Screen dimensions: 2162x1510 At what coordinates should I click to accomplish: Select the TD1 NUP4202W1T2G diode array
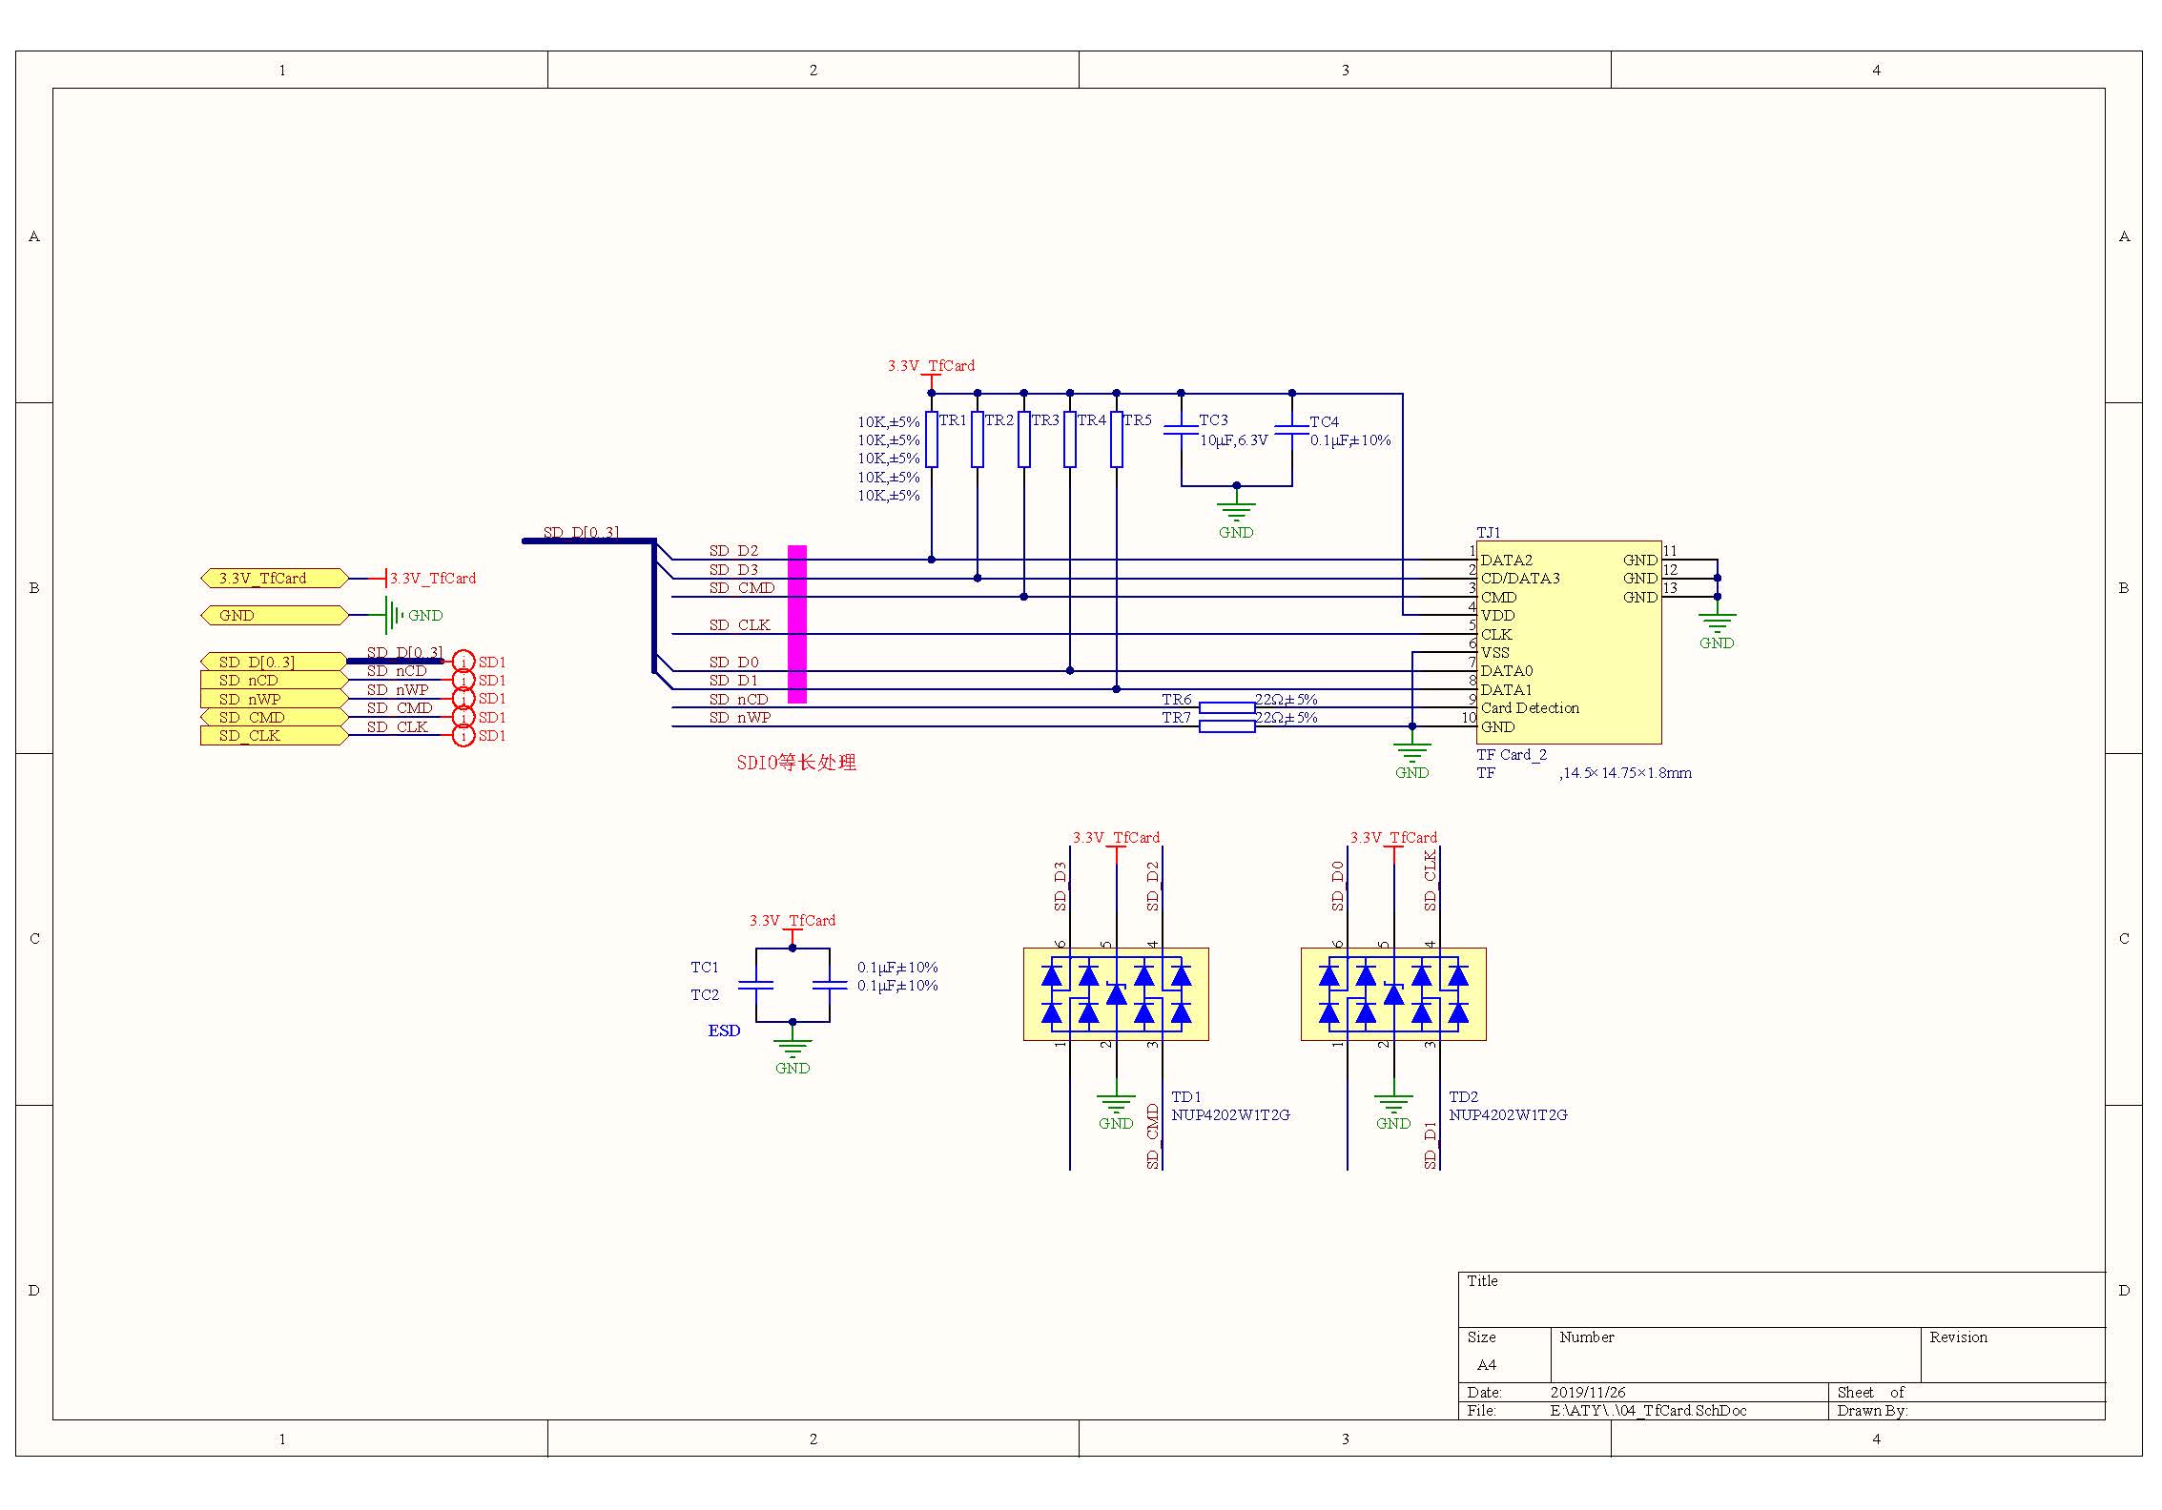click(1115, 993)
